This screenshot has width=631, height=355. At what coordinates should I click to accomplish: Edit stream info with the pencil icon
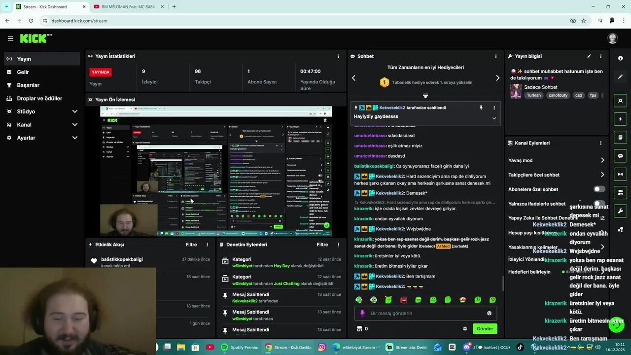click(x=589, y=56)
